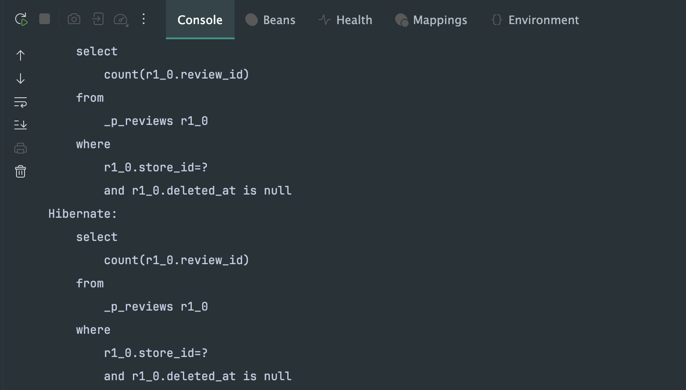This screenshot has height=390, width=686.
Task: Click the first 'count(r1_0.review_id)' line
Action: (177, 75)
